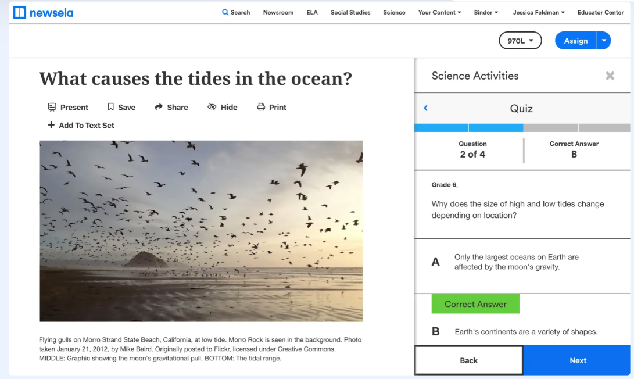Share the article
This screenshot has width=634, height=379.
click(x=171, y=107)
